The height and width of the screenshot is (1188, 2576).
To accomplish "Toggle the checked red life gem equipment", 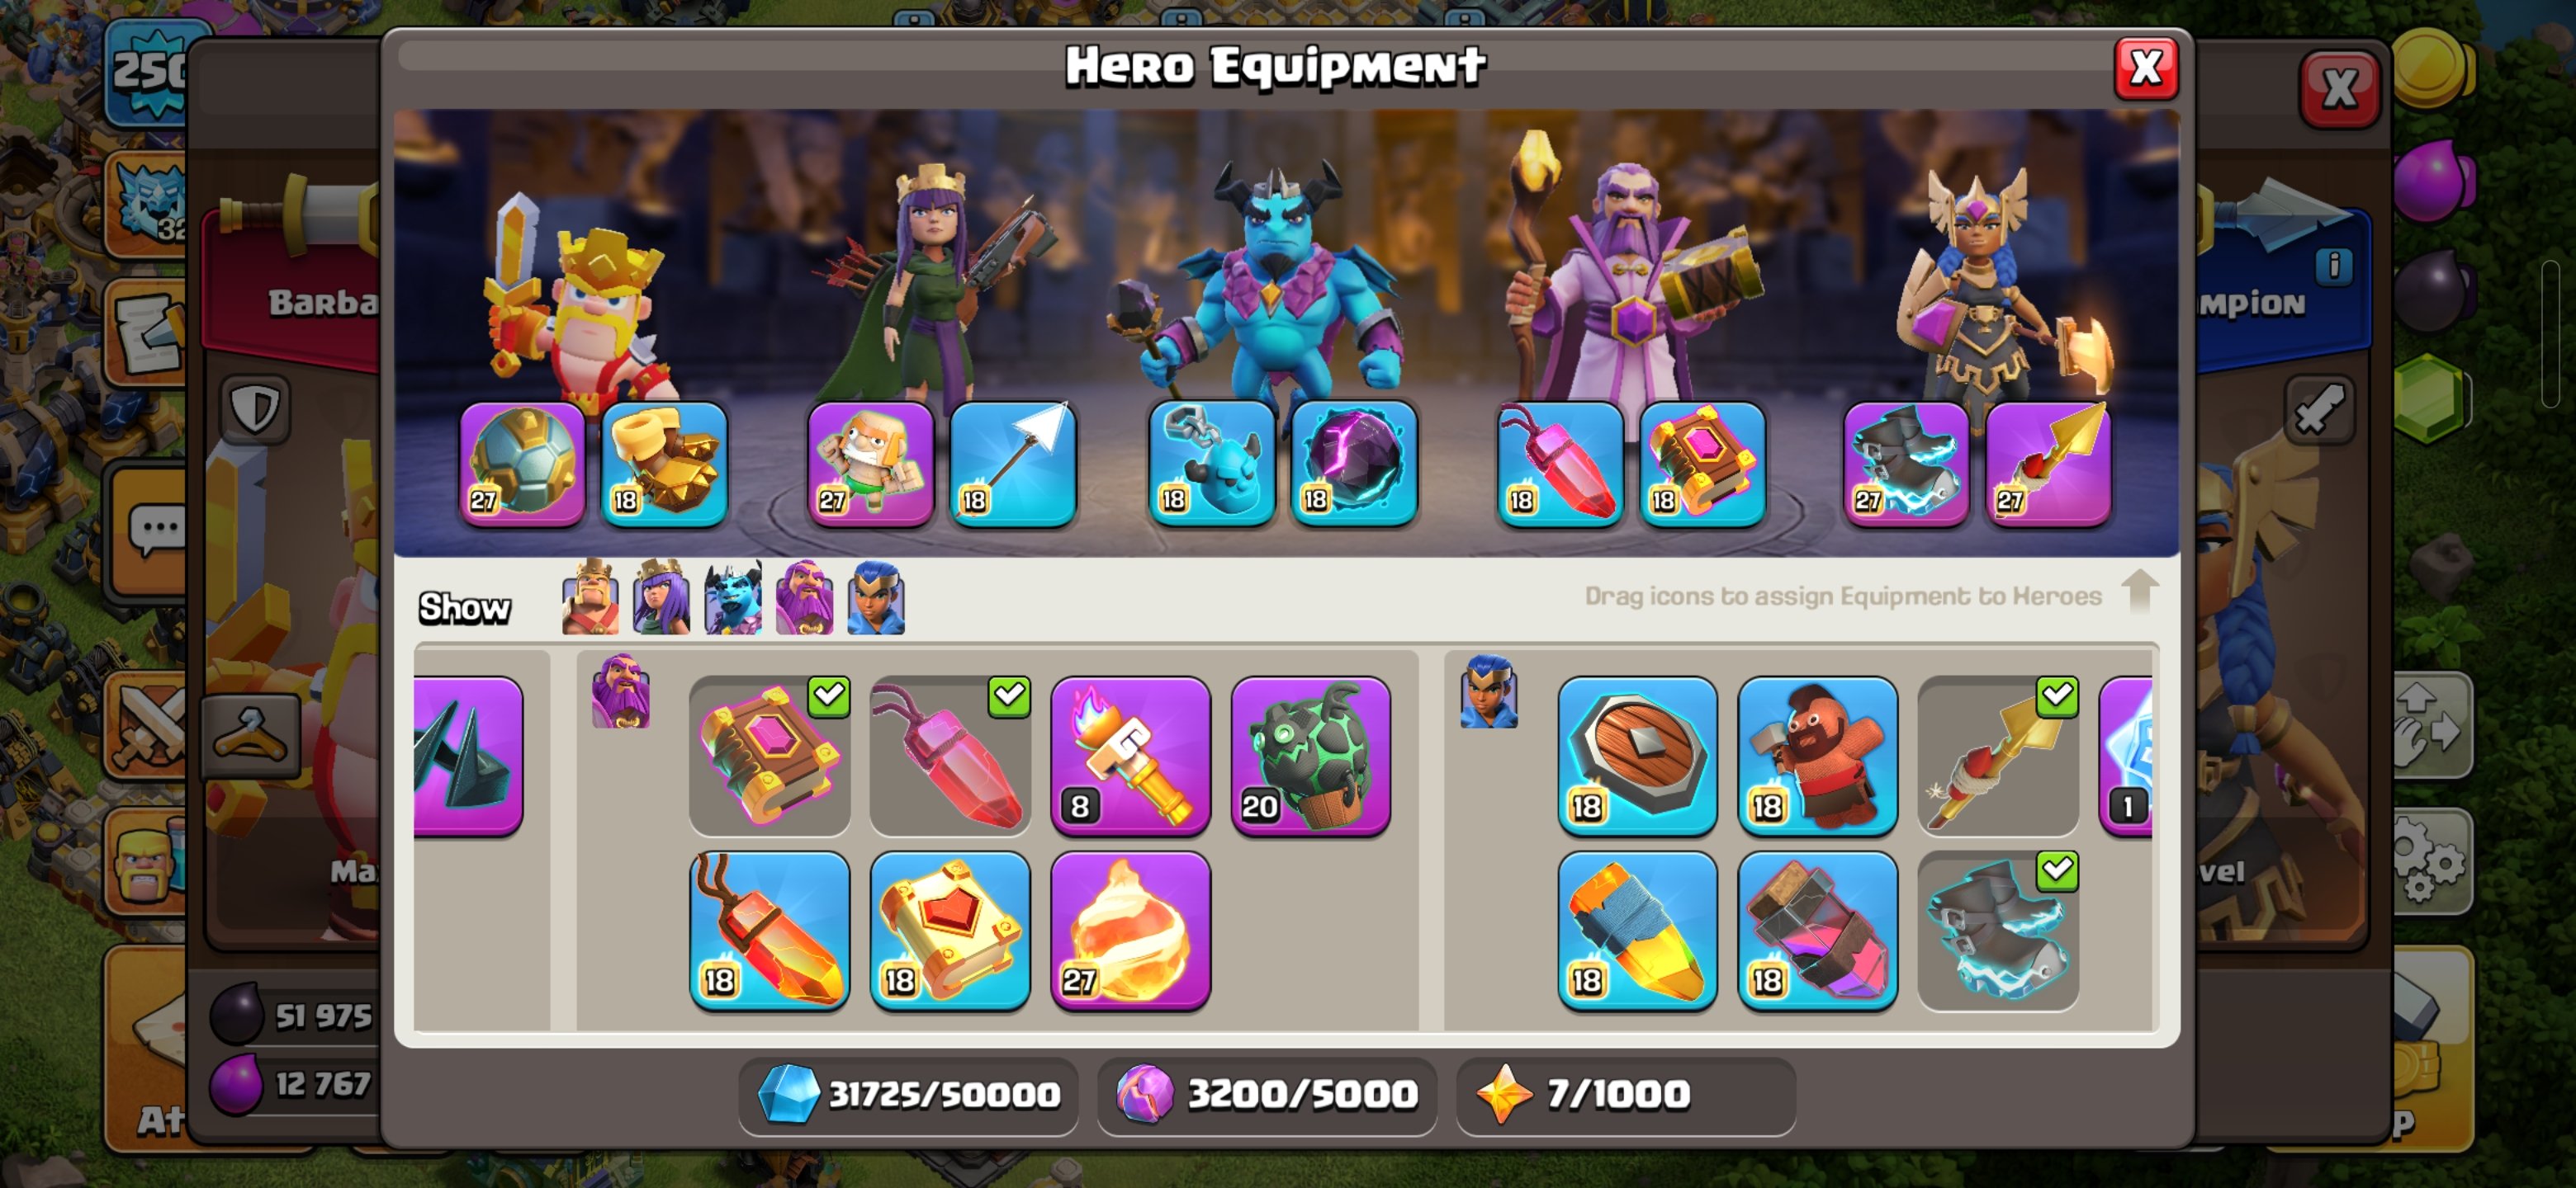I will tap(950, 756).
